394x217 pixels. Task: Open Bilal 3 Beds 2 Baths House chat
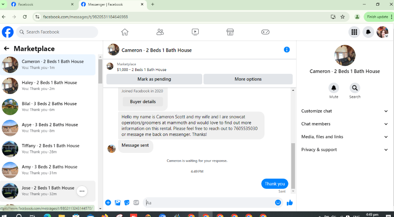click(48, 106)
